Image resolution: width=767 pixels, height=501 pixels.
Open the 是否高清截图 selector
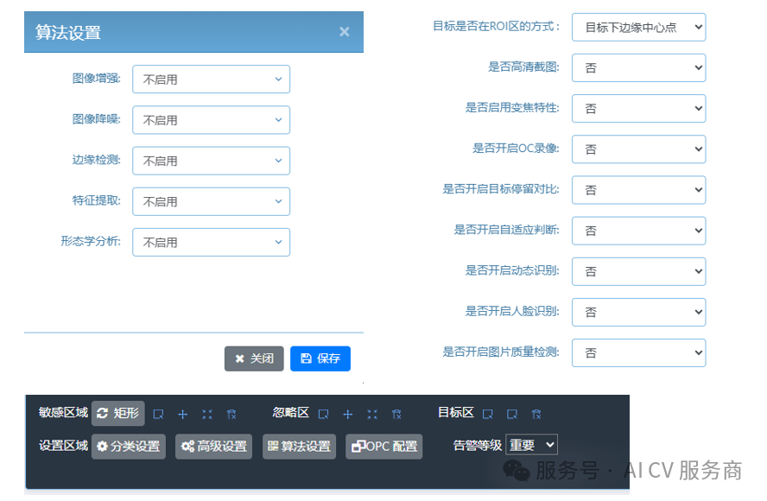point(638,67)
